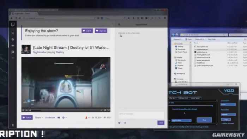Viewport: 247px width, 139px height.
Task: Click the Nyghtstalker channel link
Action: tap(40, 52)
